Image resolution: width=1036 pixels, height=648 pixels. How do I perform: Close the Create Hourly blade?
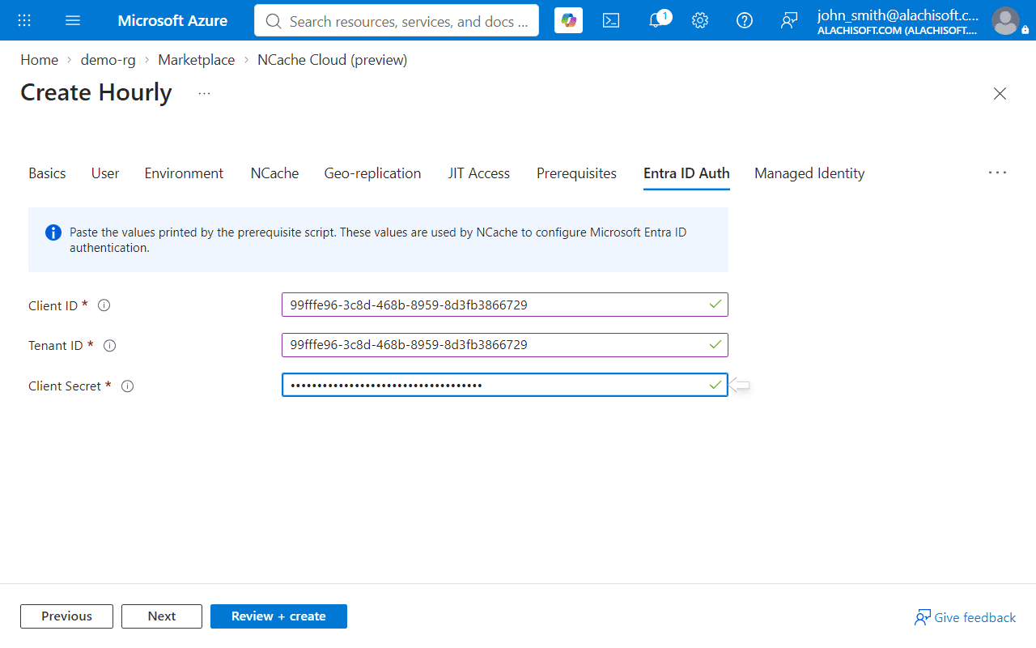pyautogui.click(x=1000, y=93)
